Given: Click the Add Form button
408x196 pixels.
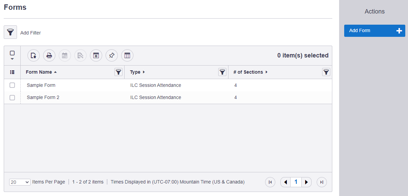Looking at the screenshot, I should (x=375, y=31).
